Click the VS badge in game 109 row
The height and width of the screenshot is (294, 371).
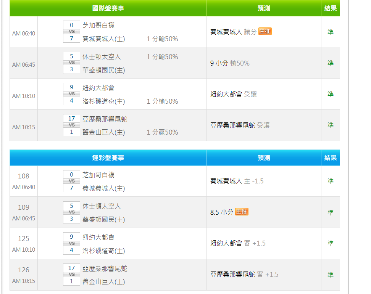(71, 212)
